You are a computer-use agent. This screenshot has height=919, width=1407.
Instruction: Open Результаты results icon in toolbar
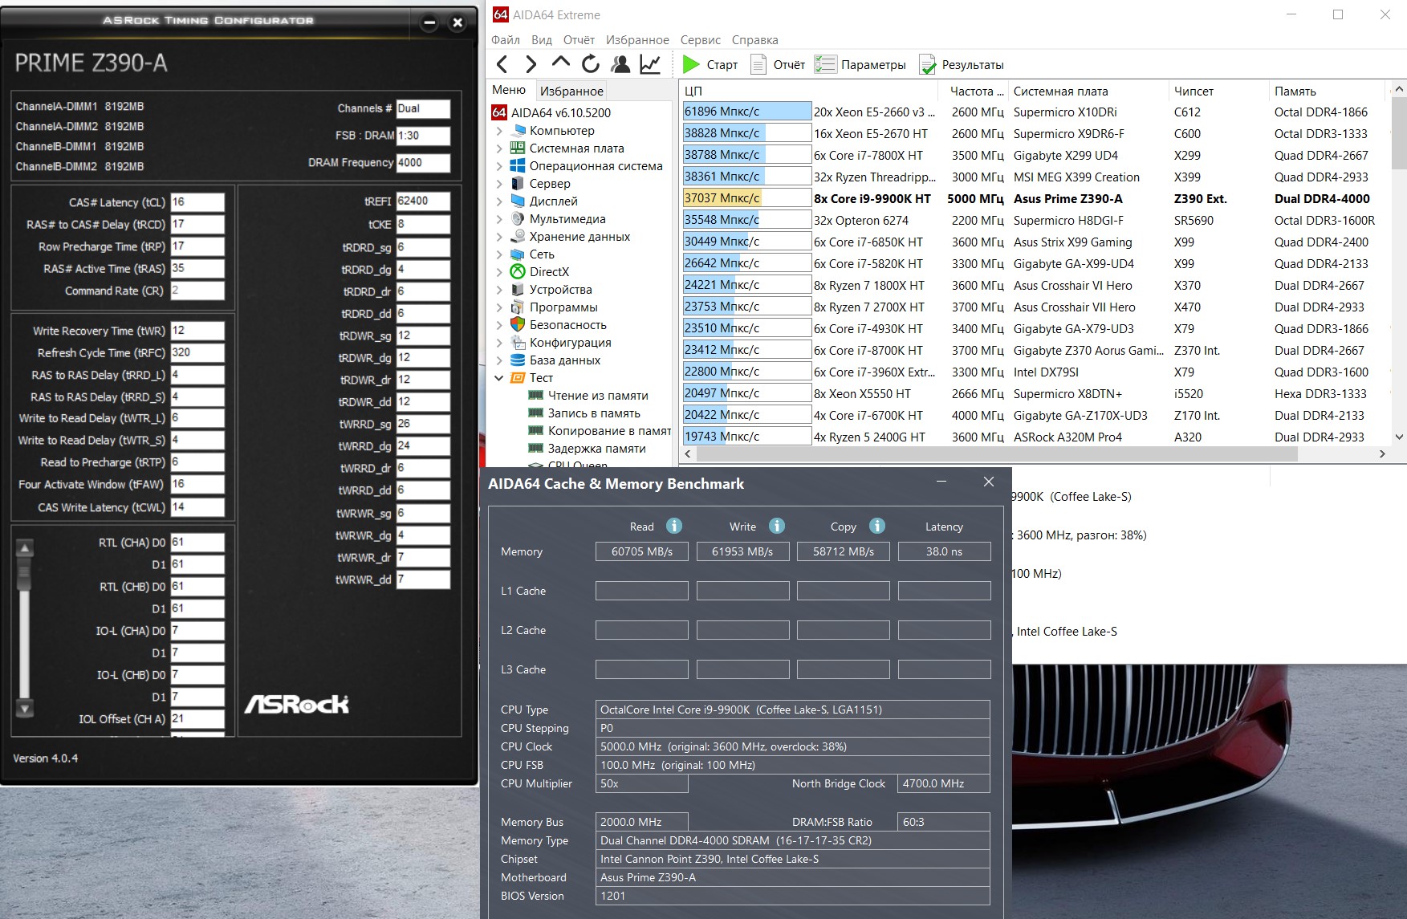[x=927, y=64]
